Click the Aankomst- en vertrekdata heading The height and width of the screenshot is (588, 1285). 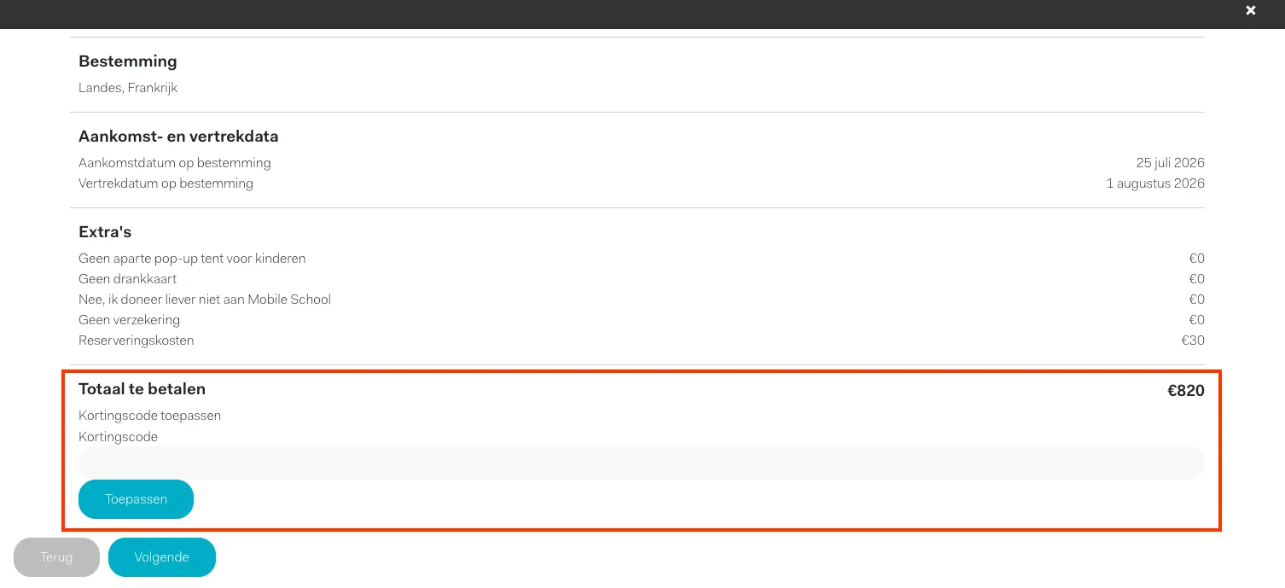click(178, 137)
